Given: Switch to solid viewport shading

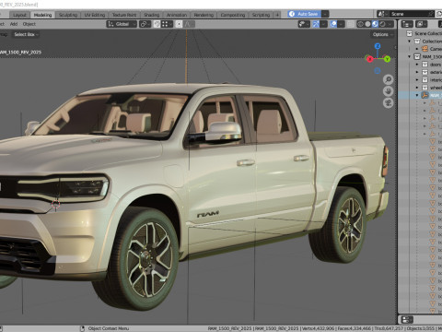Looking at the screenshot, I should coord(367,24).
